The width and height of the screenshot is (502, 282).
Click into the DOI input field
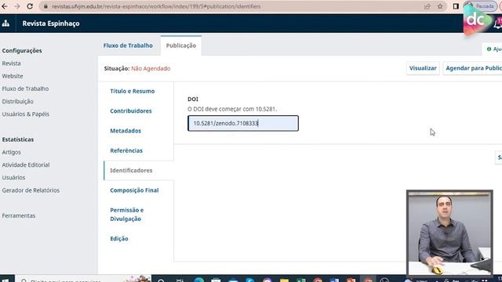pyautogui.click(x=243, y=124)
